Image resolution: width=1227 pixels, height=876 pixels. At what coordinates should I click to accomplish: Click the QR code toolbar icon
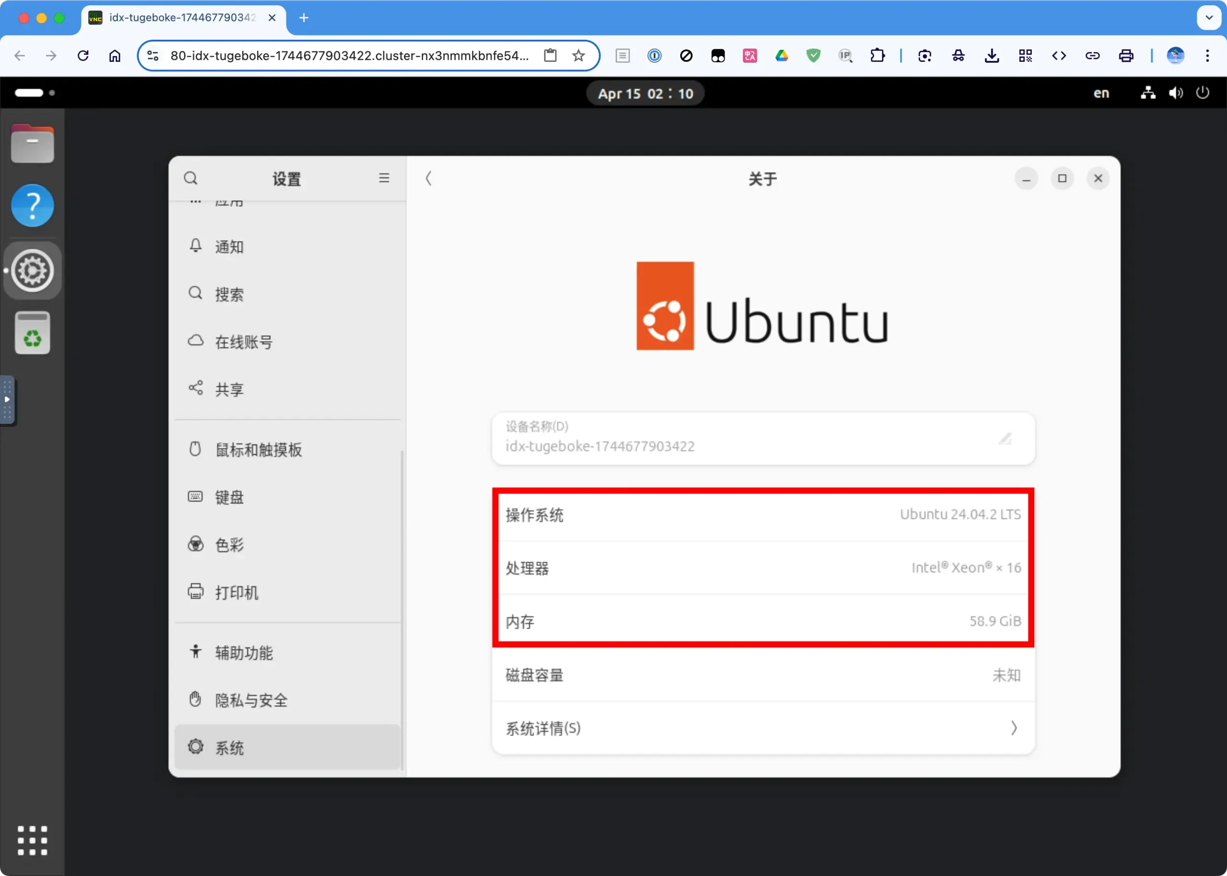point(1025,56)
